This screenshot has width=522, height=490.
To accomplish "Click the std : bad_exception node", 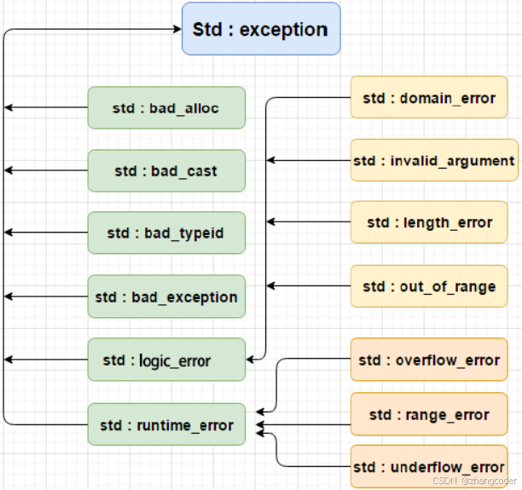I will (166, 297).
